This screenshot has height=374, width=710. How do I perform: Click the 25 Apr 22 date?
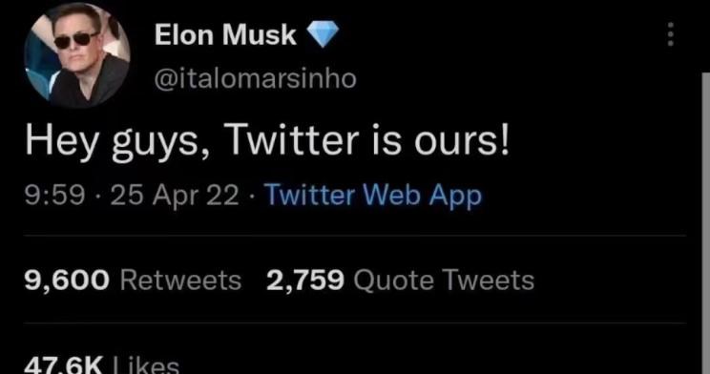(x=175, y=196)
